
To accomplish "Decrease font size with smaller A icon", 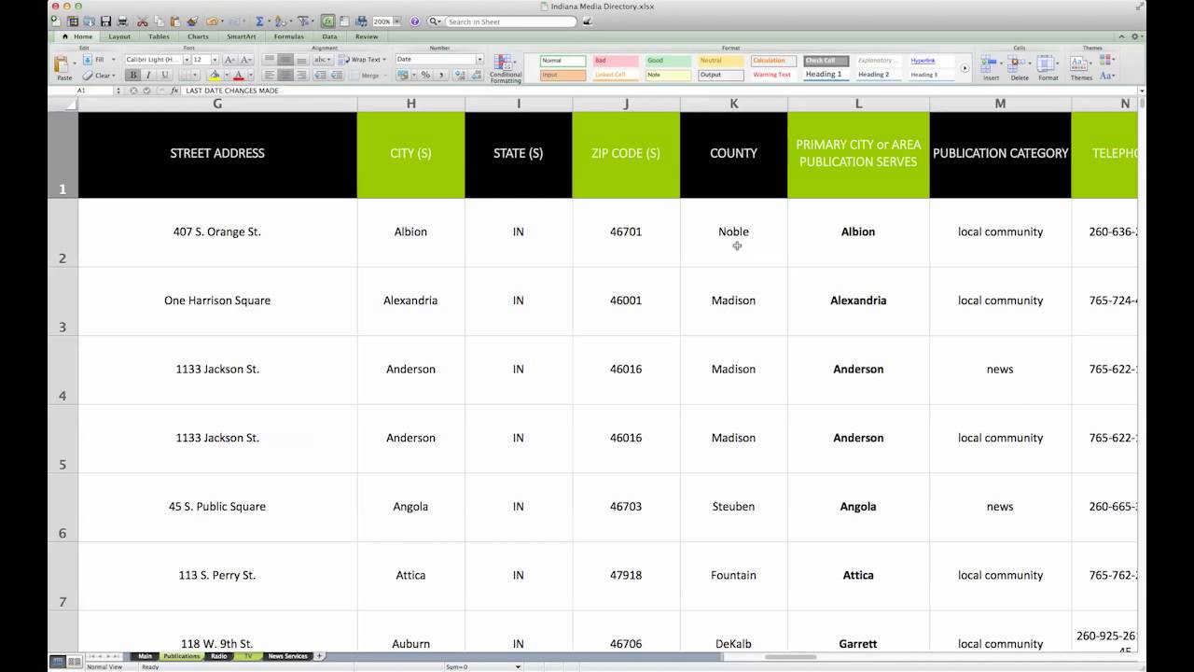I will click(246, 59).
